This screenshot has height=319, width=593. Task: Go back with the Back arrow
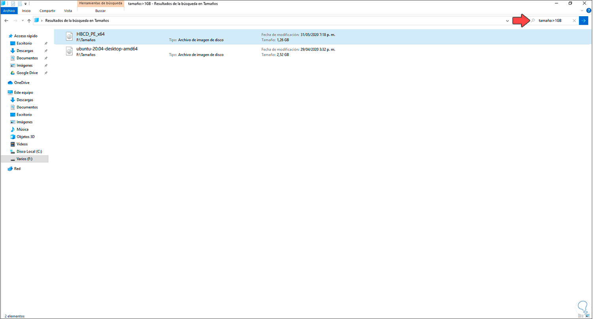(x=6, y=21)
